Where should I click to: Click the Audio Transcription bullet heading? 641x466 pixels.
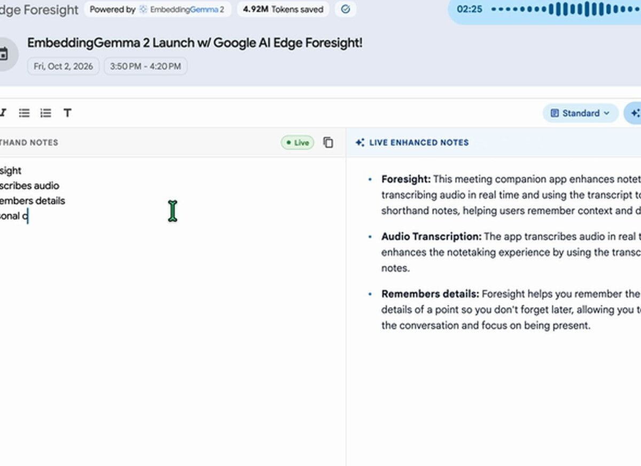(432, 236)
